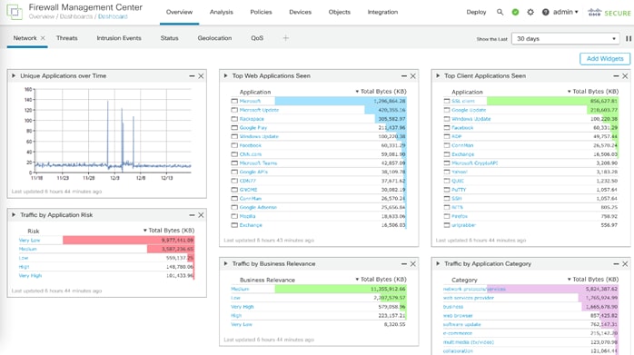Tick the checkbox beside Microsoft Update web application

click(234, 110)
